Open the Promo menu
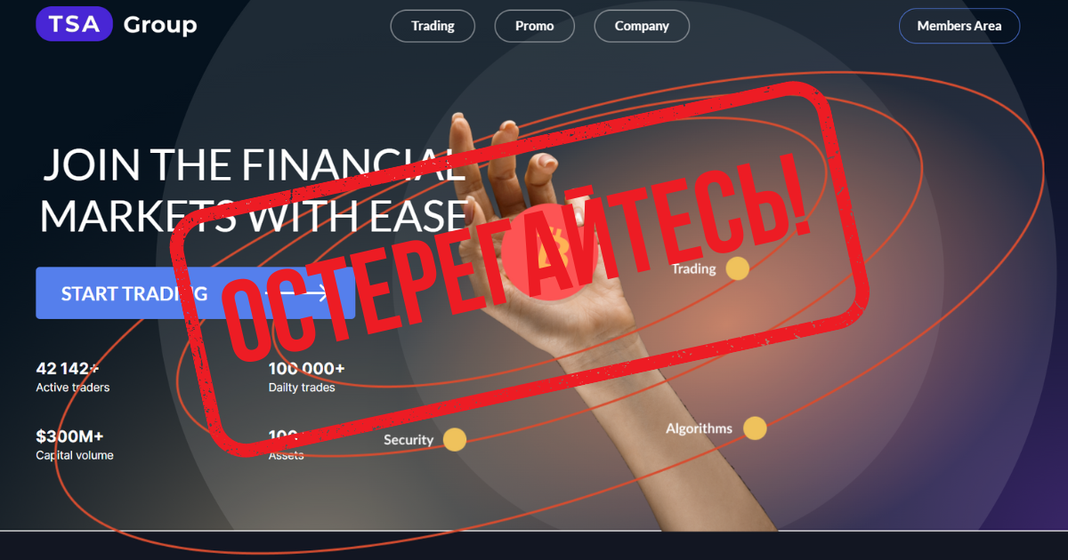Image resolution: width=1068 pixels, height=560 pixels. point(534,26)
